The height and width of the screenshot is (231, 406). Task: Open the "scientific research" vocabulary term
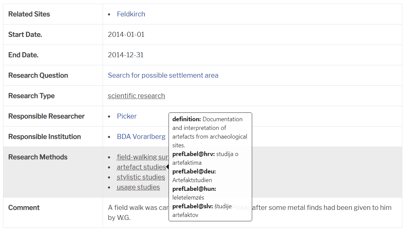[x=136, y=96]
